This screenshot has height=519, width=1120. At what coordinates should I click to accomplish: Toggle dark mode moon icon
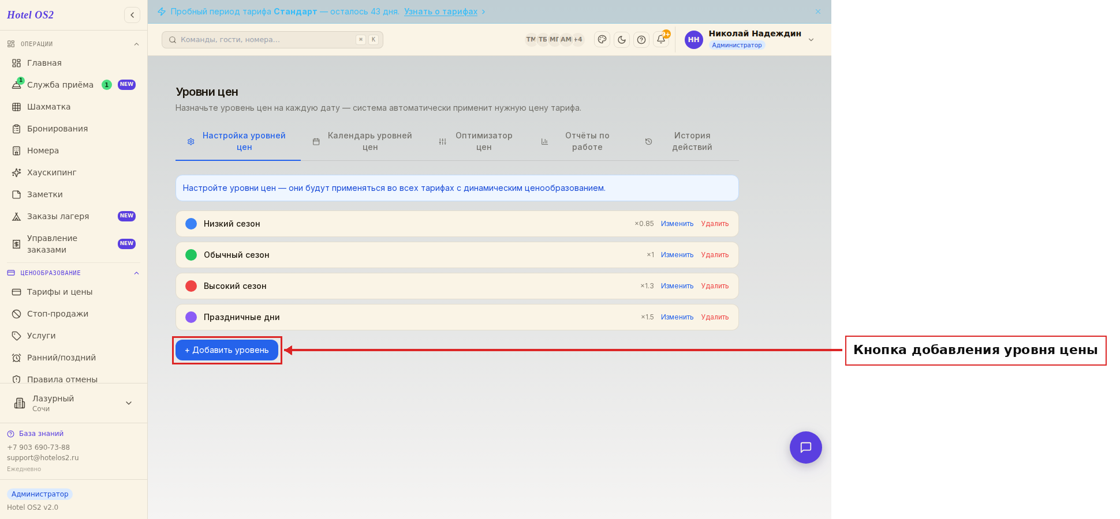pos(622,40)
